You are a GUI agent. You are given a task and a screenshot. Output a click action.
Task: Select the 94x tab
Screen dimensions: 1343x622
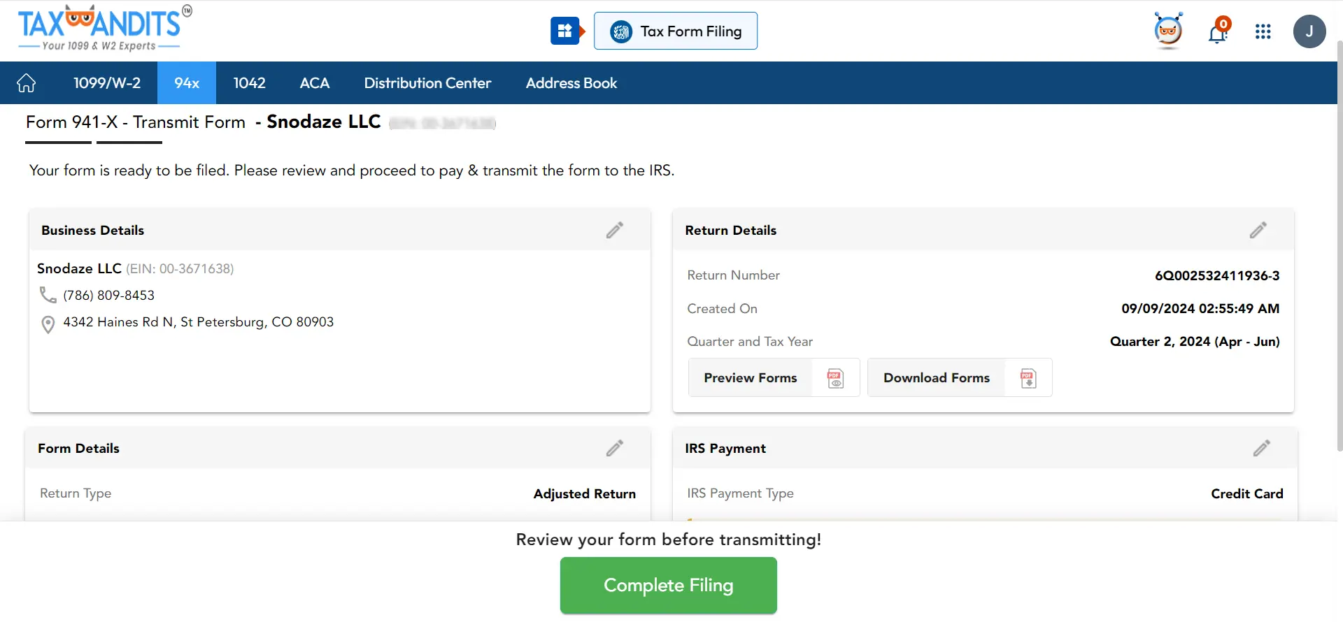pos(187,83)
